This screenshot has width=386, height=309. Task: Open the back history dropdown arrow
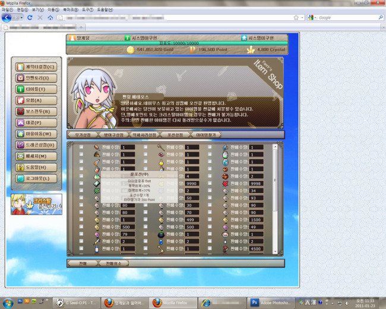click(21, 17)
